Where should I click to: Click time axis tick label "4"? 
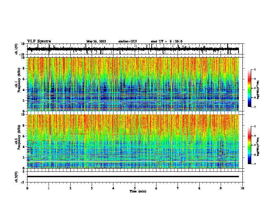point(113,188)
